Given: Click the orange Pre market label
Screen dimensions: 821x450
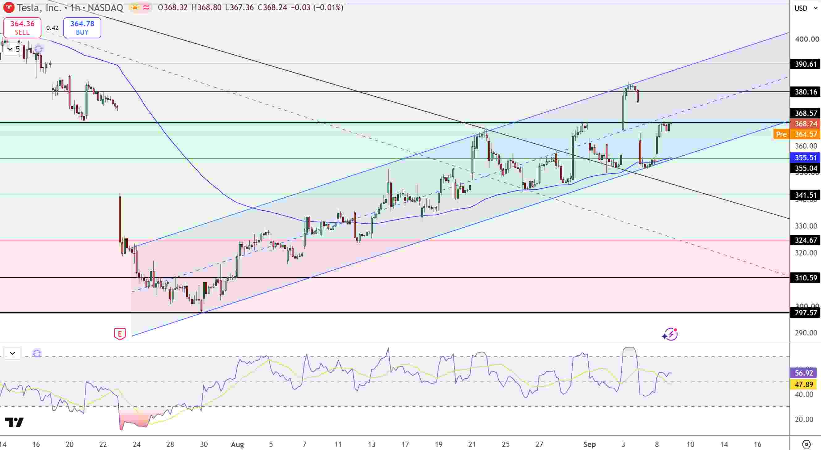Looking at the screenshot, I should (x=781, y=134).
